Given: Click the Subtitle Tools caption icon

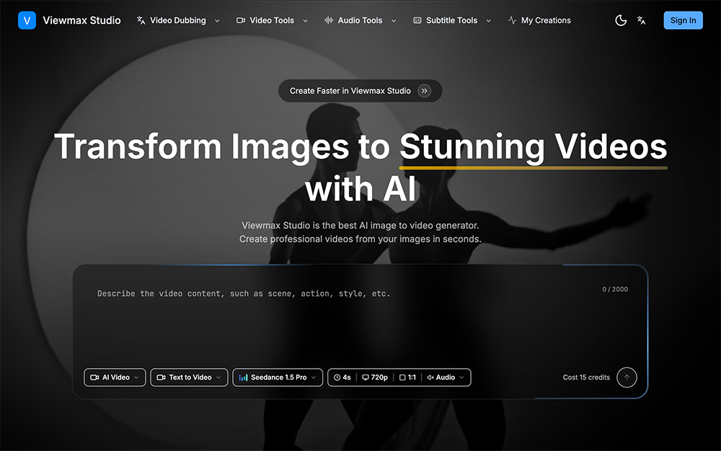Looking at the screenshot, I should (417, 20).
